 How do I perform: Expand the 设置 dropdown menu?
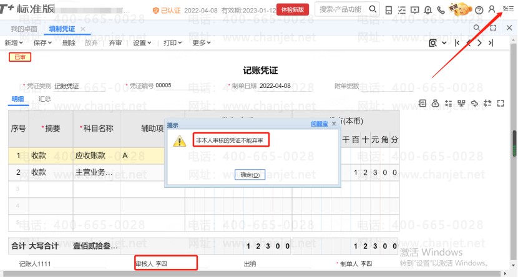pyautogui.click(x=142, y=43)
